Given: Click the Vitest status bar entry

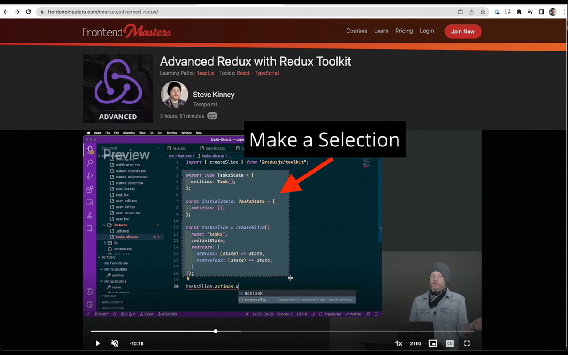Looking at the screenshot, I should click(146, 314).
